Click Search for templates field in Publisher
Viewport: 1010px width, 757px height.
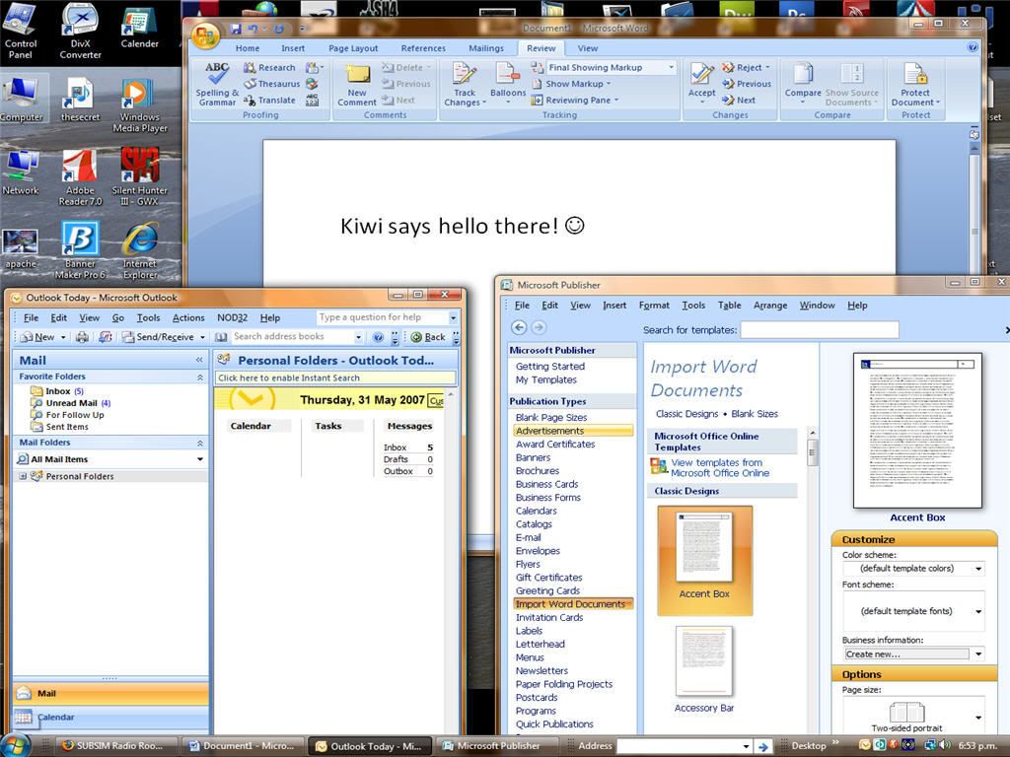820,330
